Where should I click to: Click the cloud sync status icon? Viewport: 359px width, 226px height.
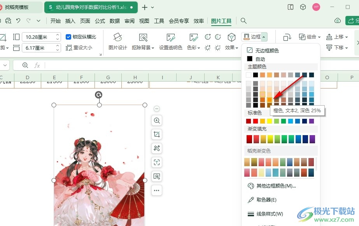coord(338,21)
